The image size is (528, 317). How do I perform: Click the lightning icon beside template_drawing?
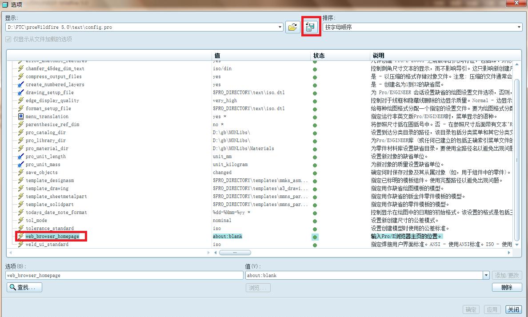point(22,188)
